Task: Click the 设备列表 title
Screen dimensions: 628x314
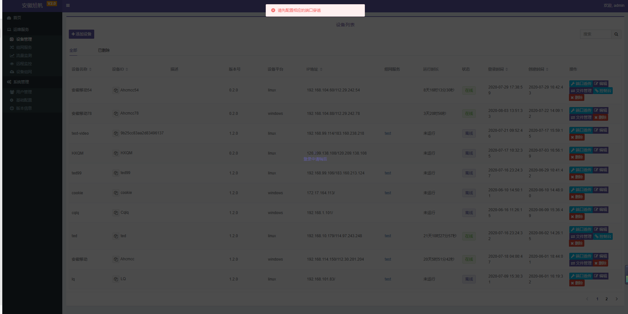Action: 345,25
